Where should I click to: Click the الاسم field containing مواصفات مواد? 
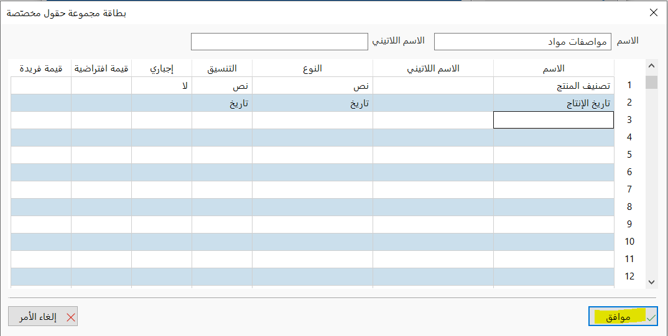click(522, 42)
